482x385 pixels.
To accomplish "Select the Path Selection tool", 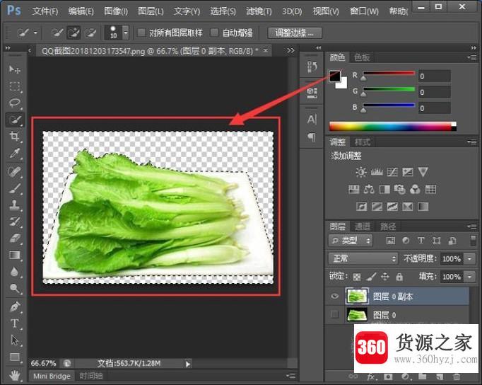I will 14,340.
